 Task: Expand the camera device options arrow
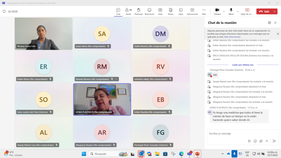(224, 12)
